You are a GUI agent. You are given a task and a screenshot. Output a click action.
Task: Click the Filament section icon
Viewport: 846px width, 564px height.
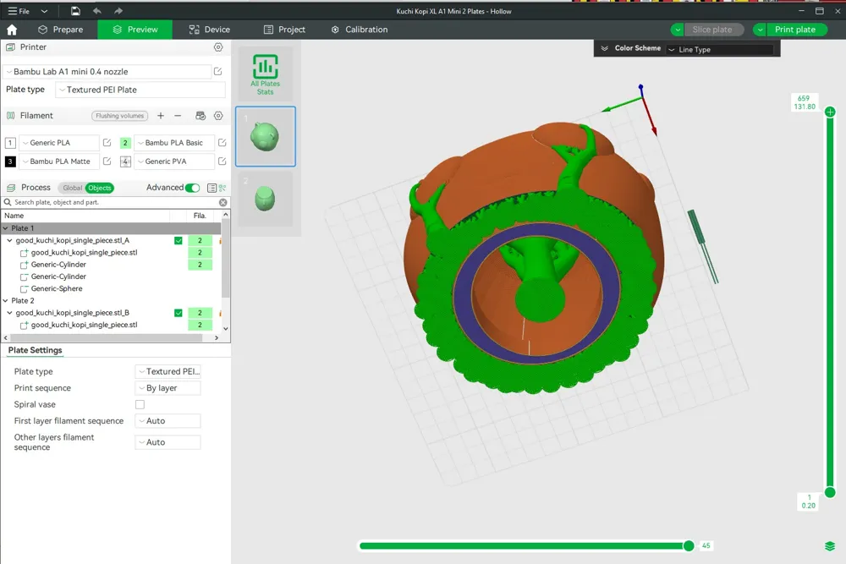click(x=10, y=115)
